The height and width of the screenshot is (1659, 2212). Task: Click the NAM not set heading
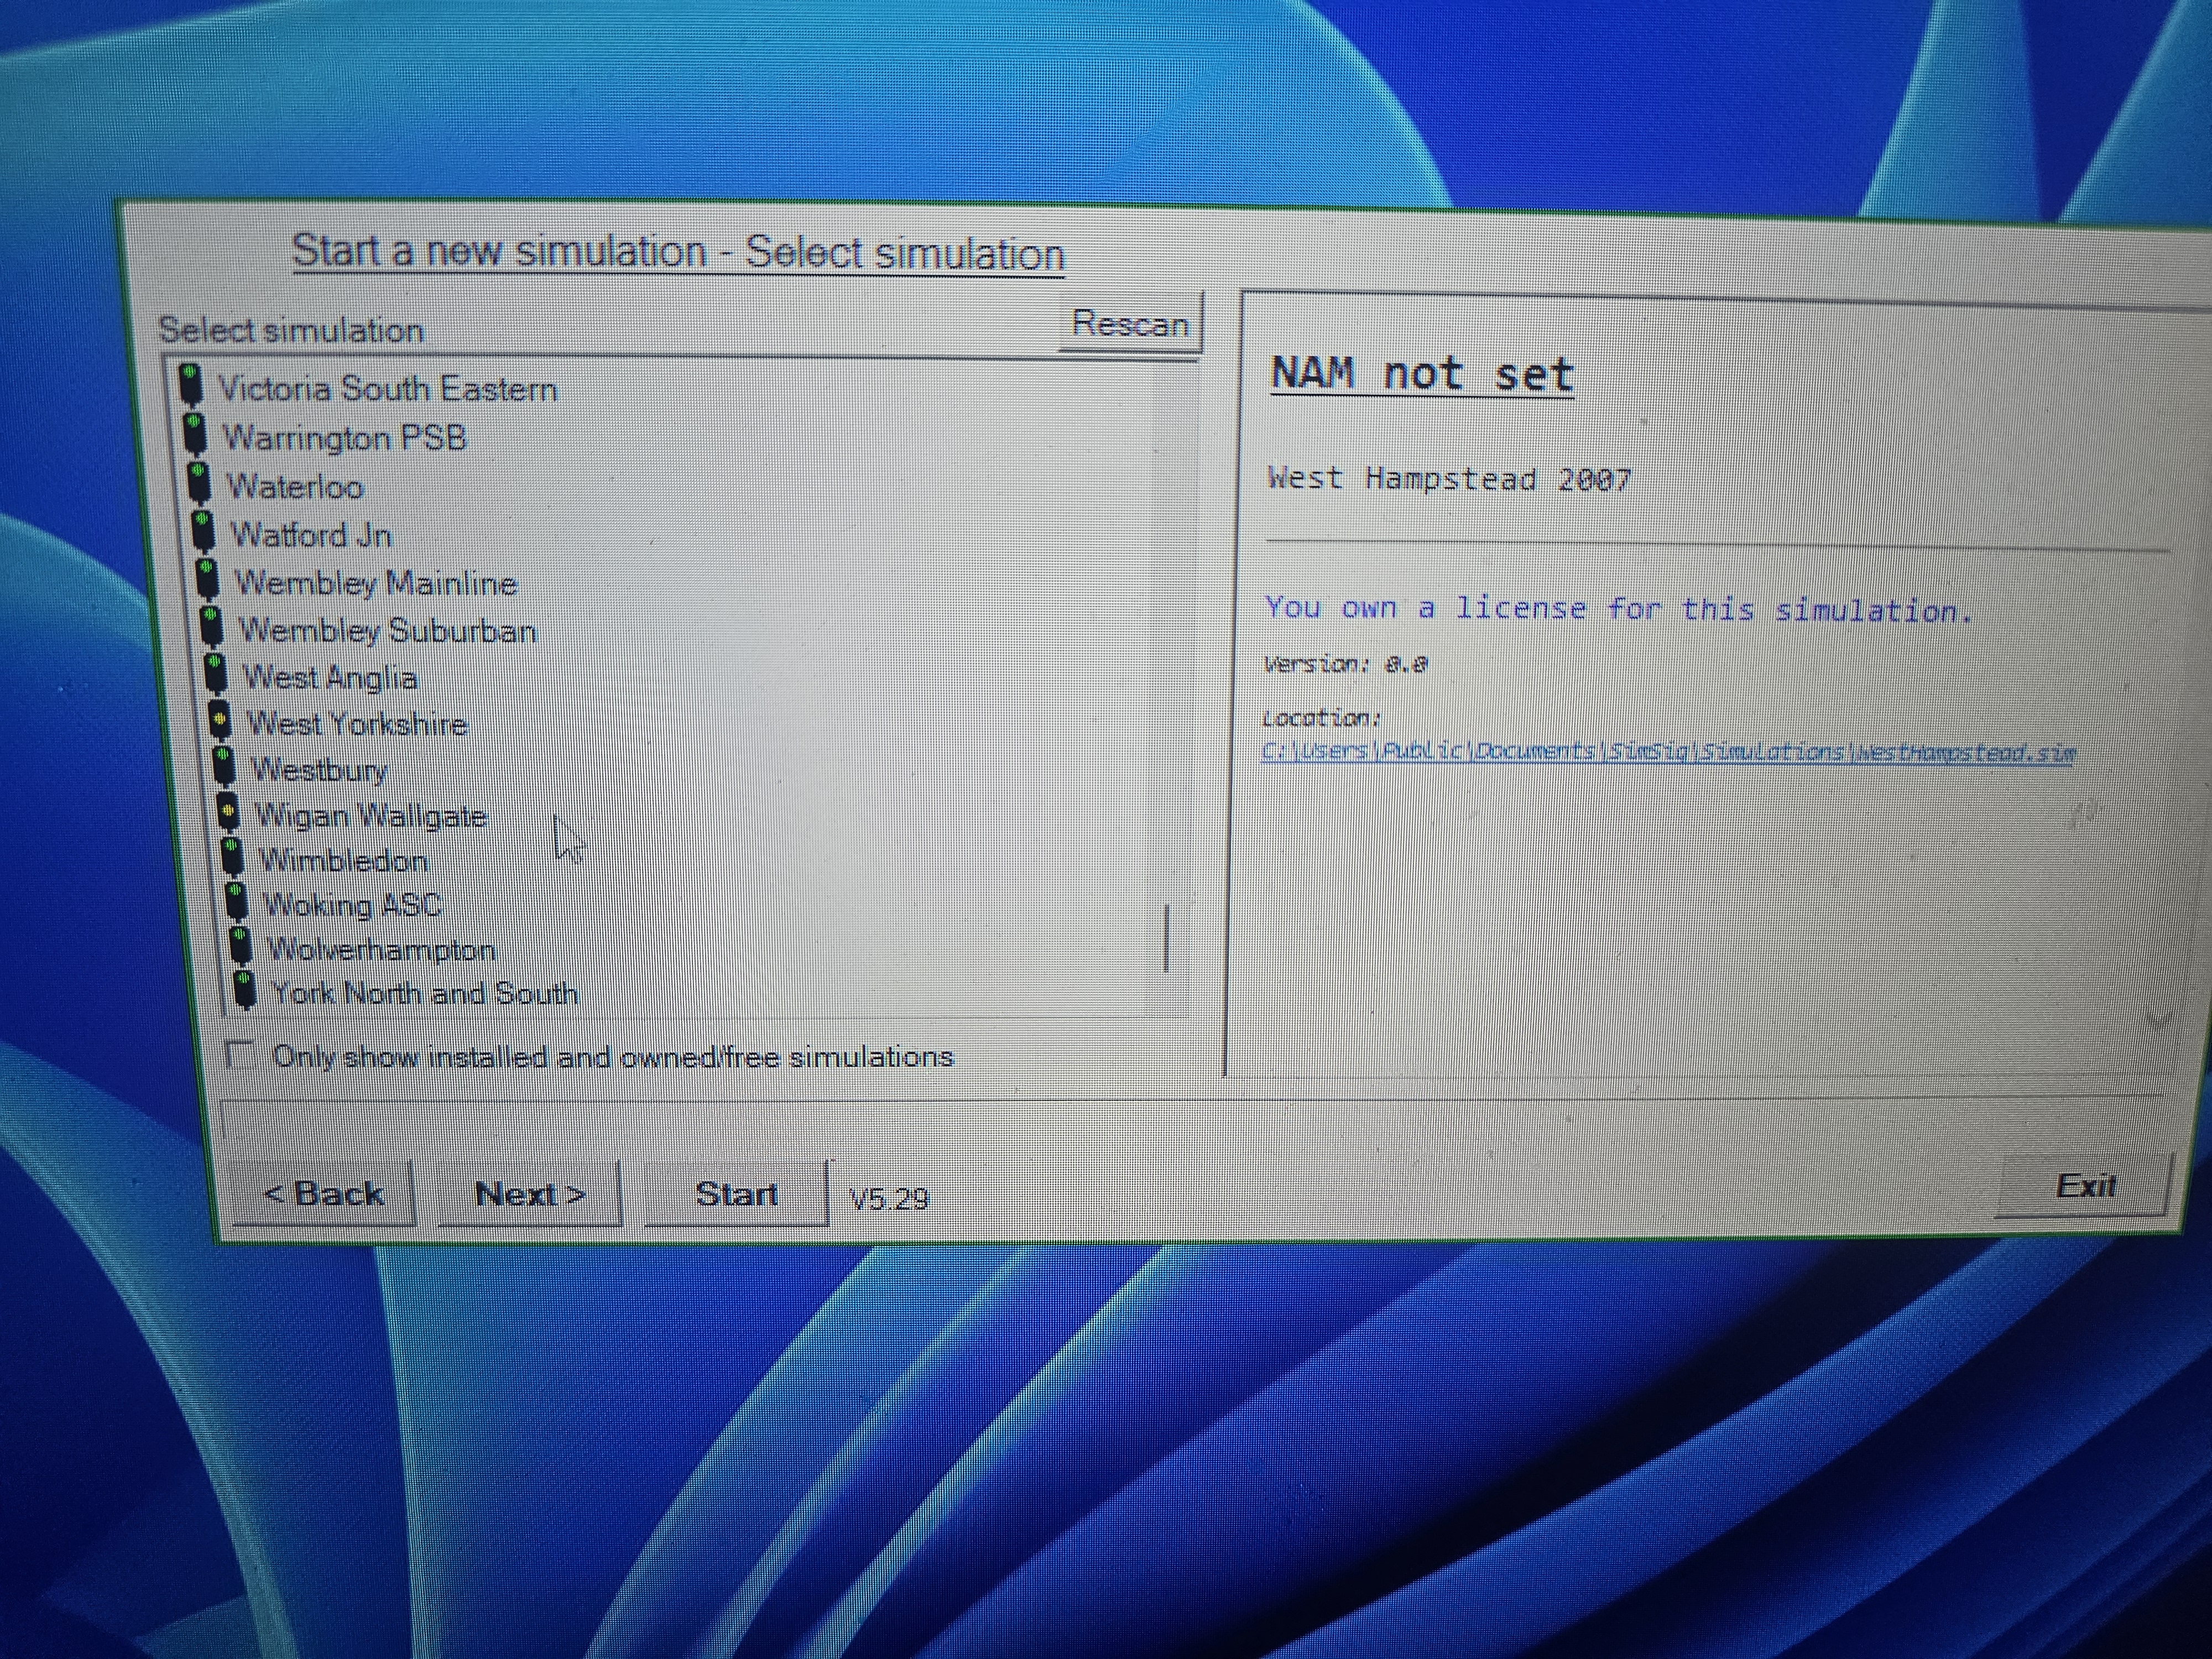pos(1422,374)
